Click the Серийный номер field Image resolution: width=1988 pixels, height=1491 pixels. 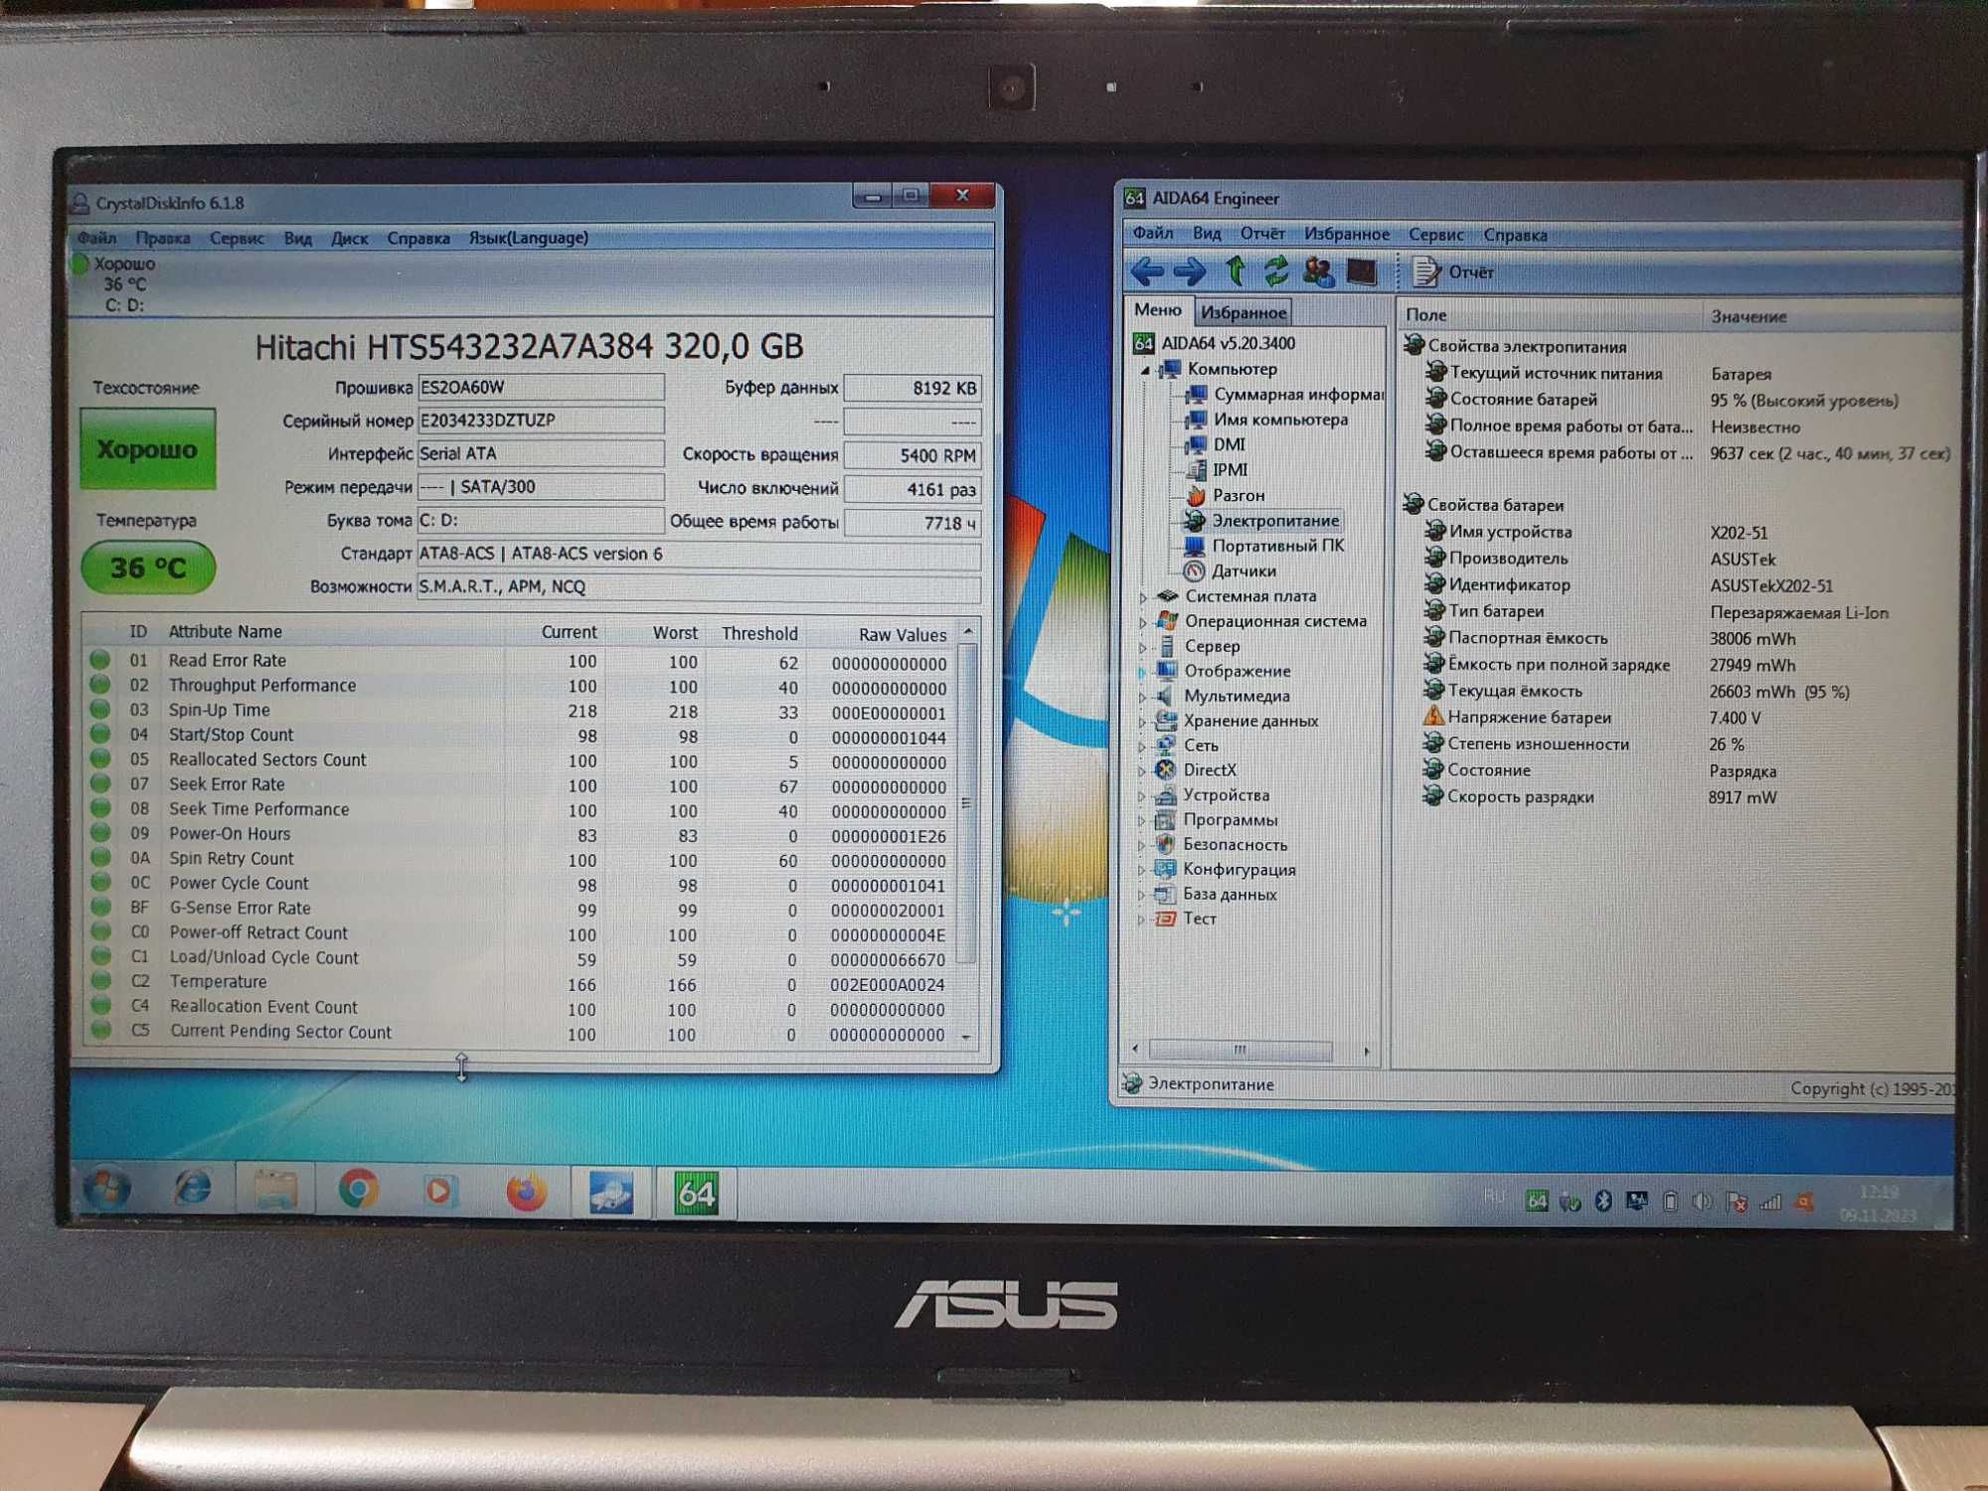tap(541, 420)
